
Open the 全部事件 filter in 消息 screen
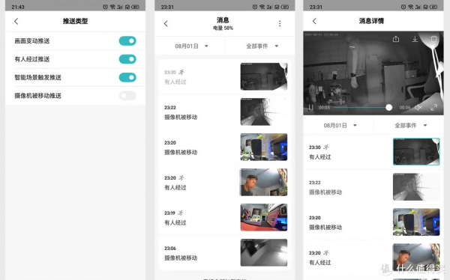[x=262, y=46]
